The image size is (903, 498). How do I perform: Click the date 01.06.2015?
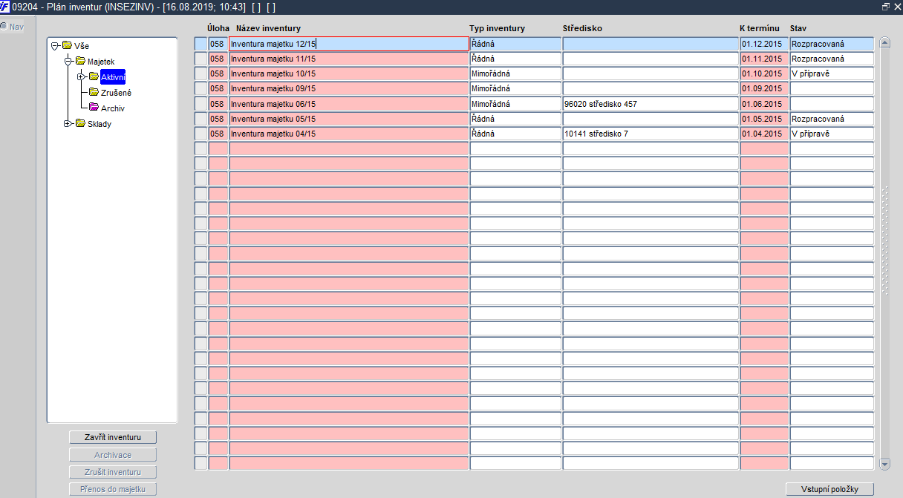(x=764, y=103)
